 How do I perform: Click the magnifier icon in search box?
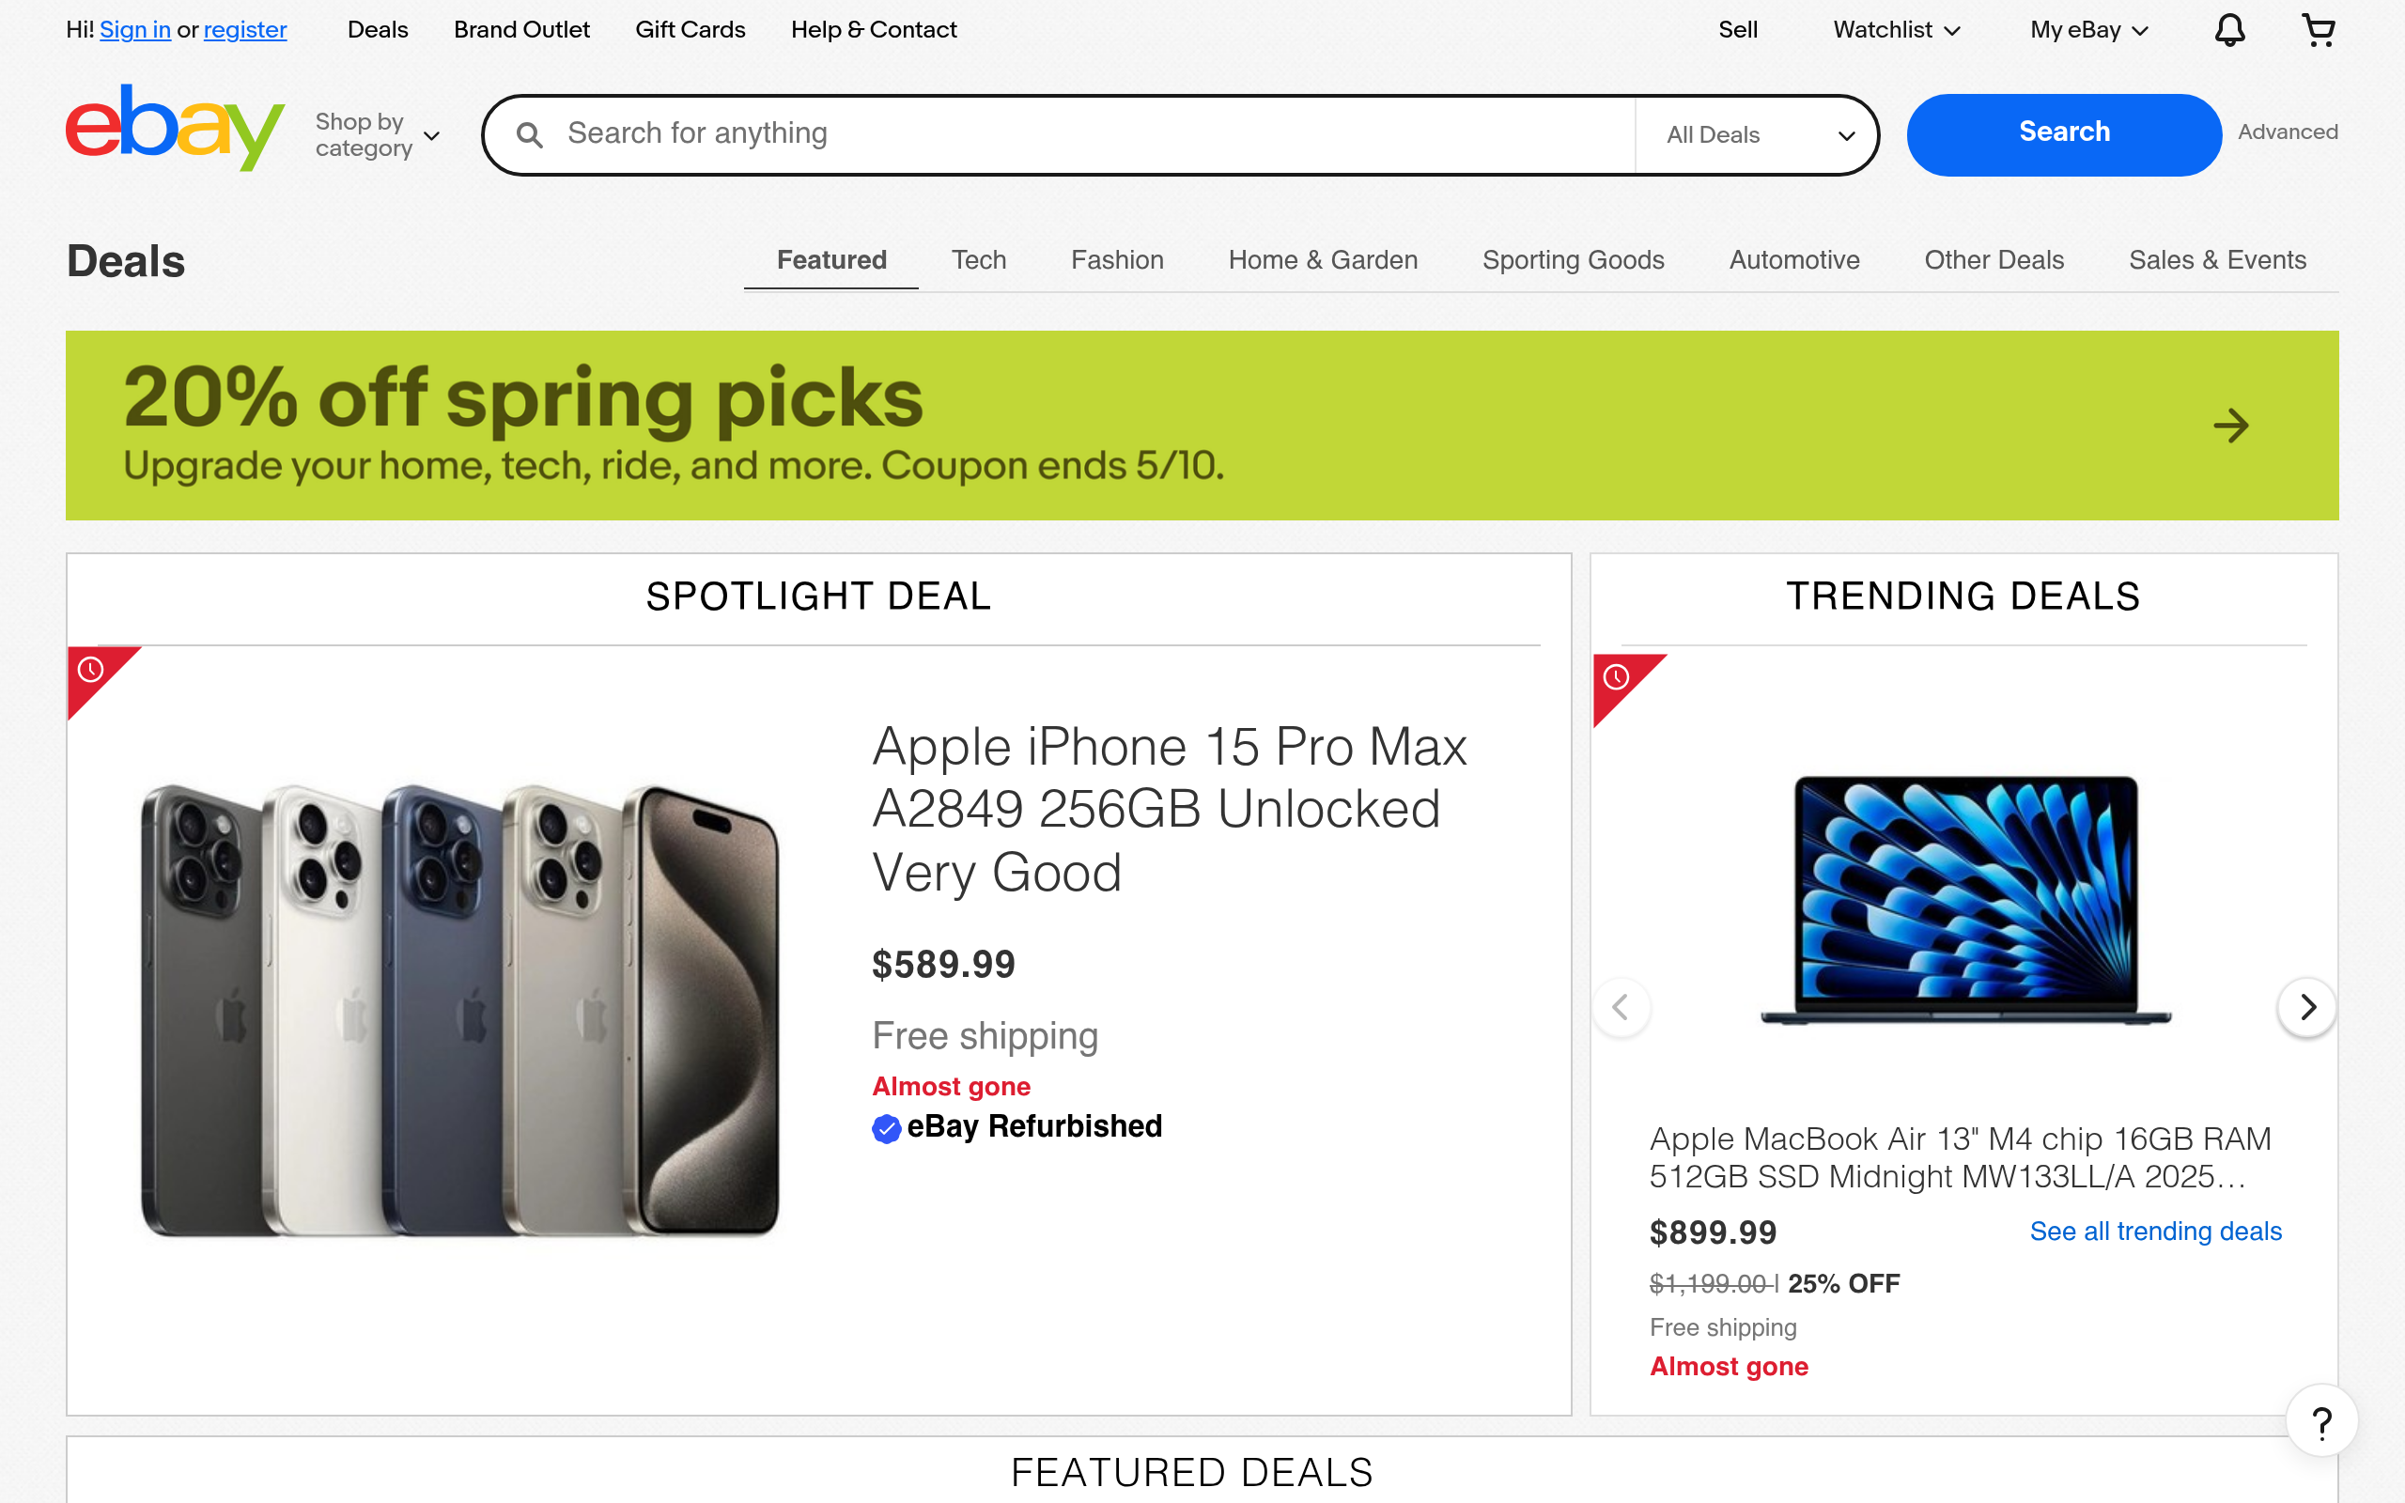(530, 135)
